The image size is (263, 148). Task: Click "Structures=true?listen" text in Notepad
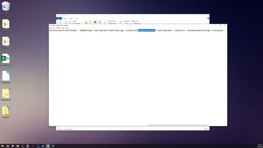(63, 30)
